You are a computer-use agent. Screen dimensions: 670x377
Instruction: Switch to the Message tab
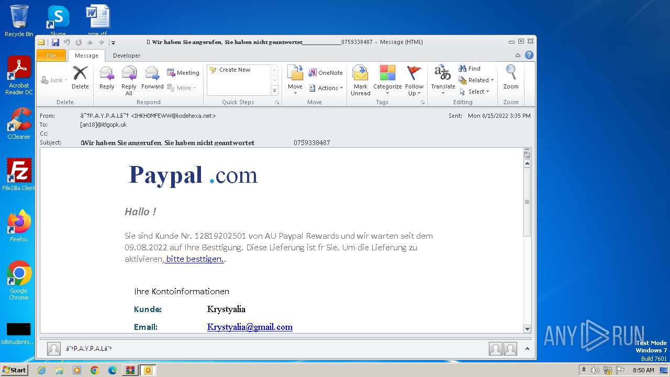coord(86,56)
